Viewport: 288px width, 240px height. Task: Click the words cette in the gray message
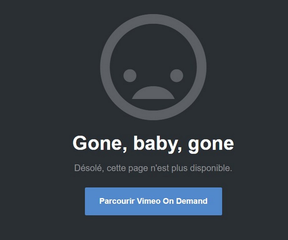coord(116,168)
